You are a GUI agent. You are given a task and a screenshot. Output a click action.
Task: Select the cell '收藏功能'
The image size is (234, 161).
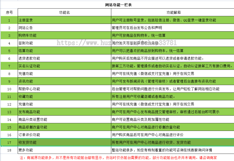click(64, 97)
